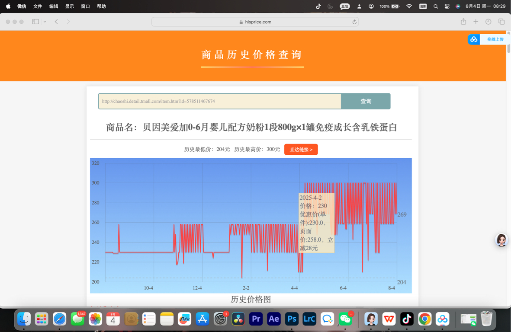Open the 文件 menu
This screenshot has width=511, height=332.
[x=38, y=6]
